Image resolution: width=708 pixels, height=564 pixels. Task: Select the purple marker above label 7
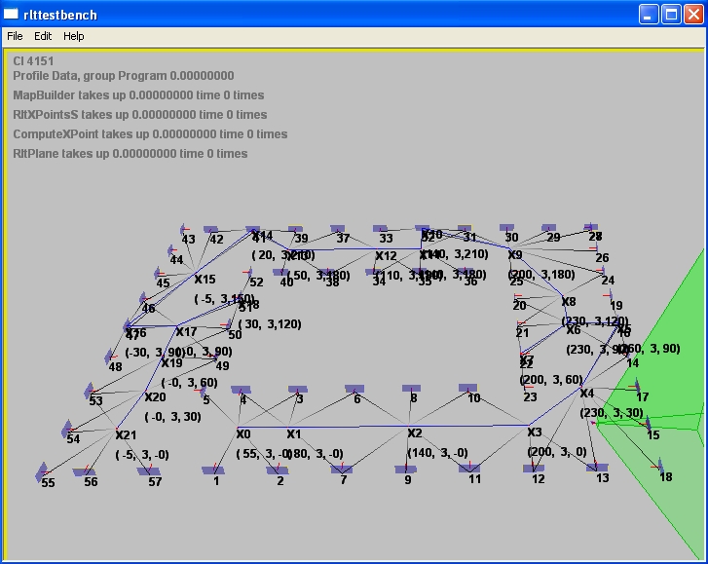click(341, 469)
